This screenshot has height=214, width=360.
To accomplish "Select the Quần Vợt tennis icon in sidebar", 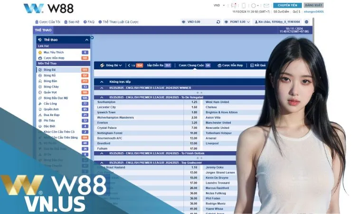I will 40,92.
